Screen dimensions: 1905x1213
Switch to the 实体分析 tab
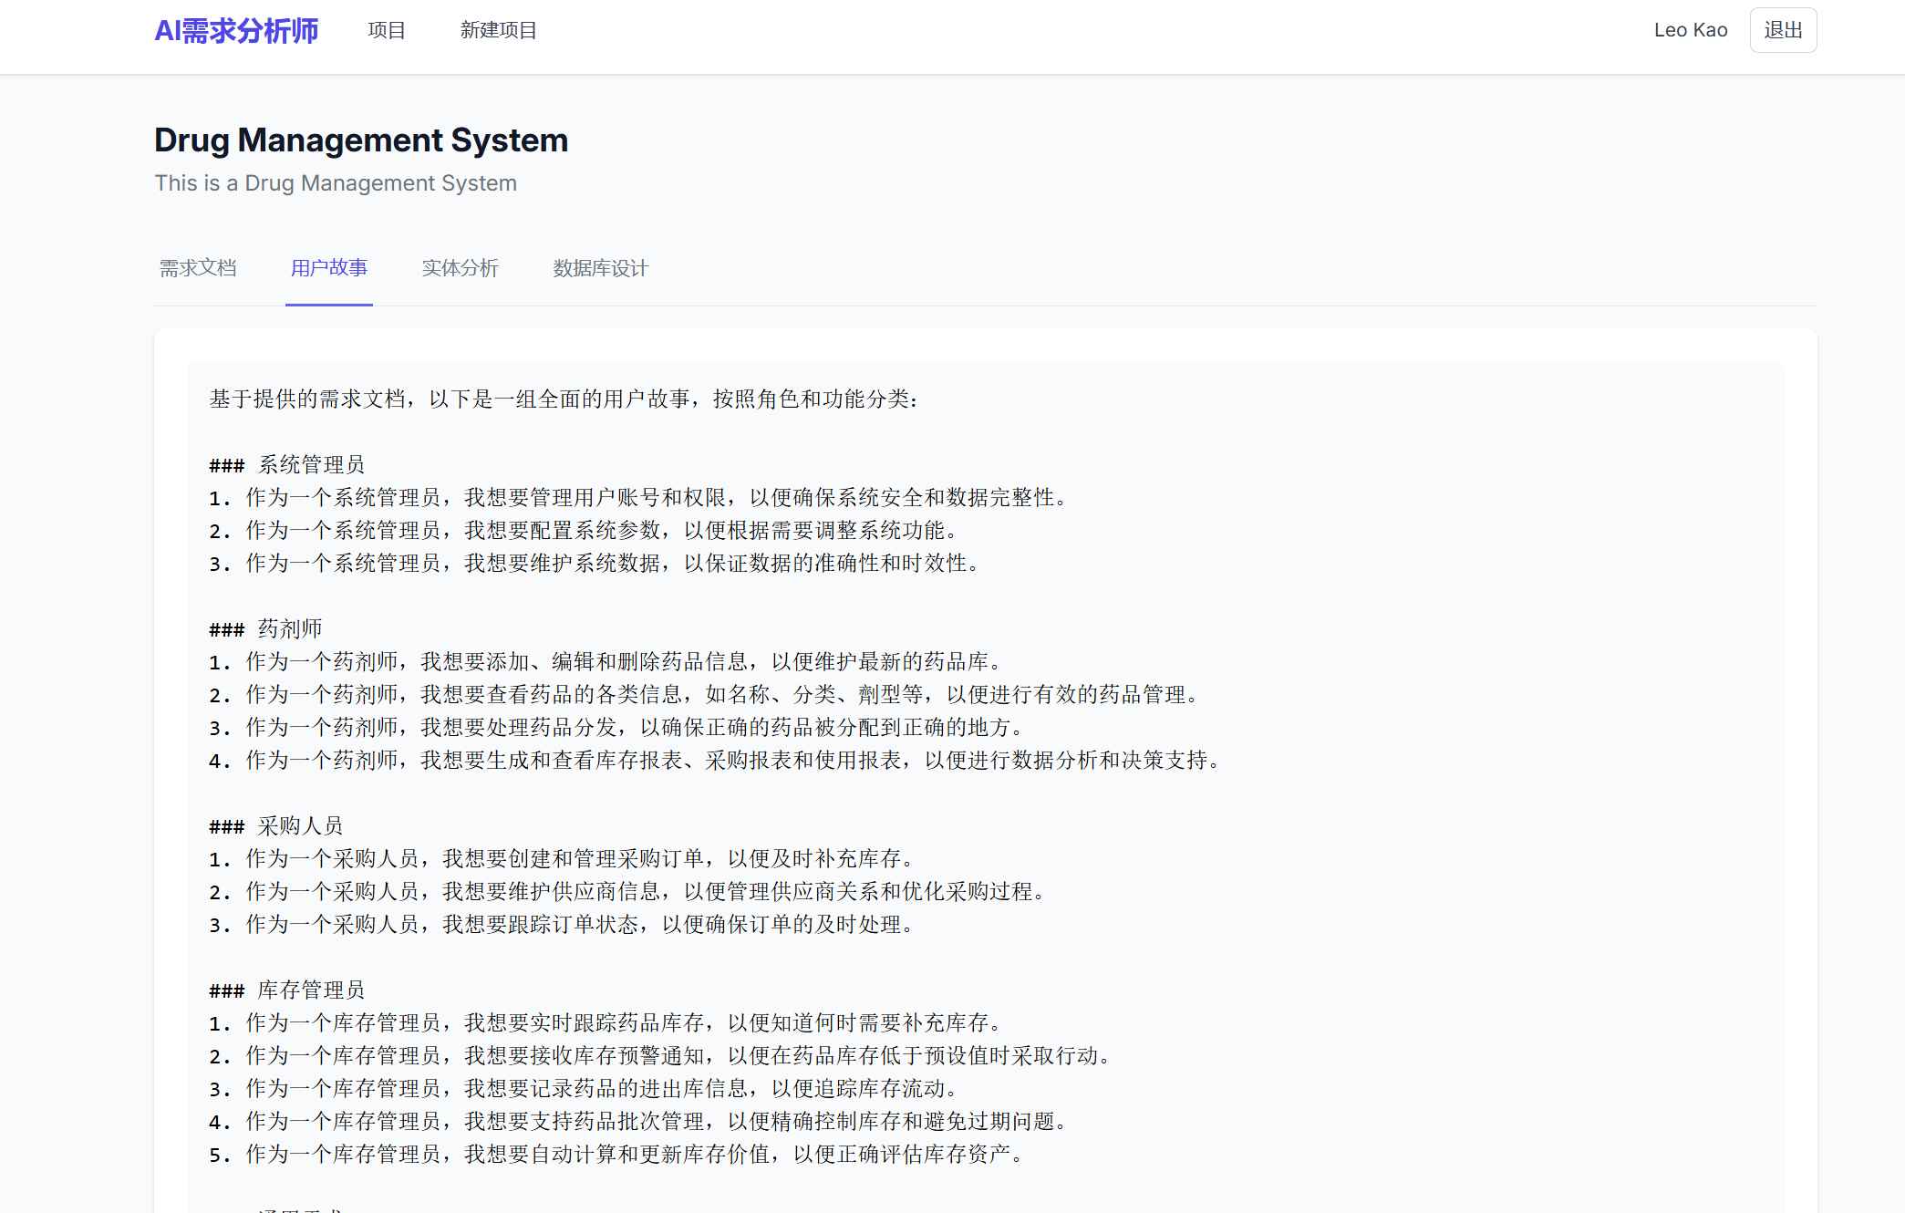(460, 268)
